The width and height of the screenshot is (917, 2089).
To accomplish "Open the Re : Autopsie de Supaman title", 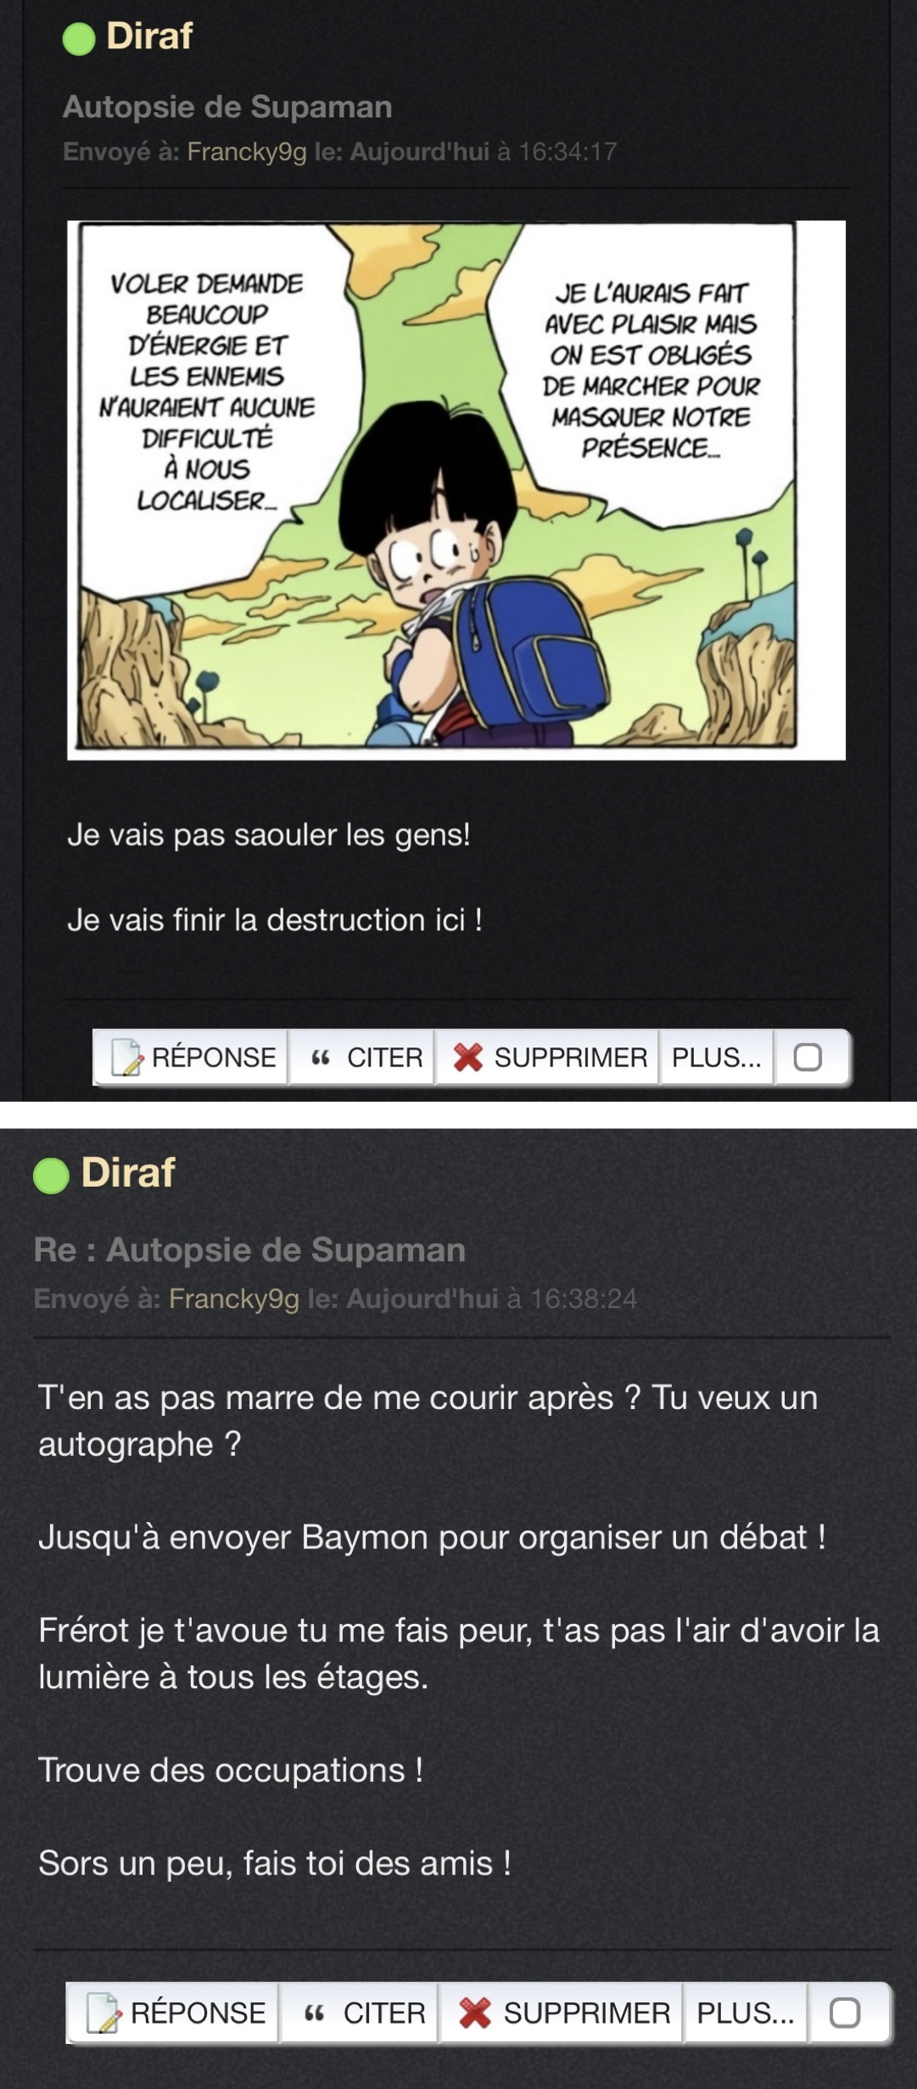I will 249,1249.
